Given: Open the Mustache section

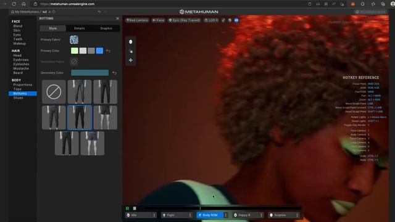Looking at the screenshot, I should pyautogui.click(x=21, y=68).
